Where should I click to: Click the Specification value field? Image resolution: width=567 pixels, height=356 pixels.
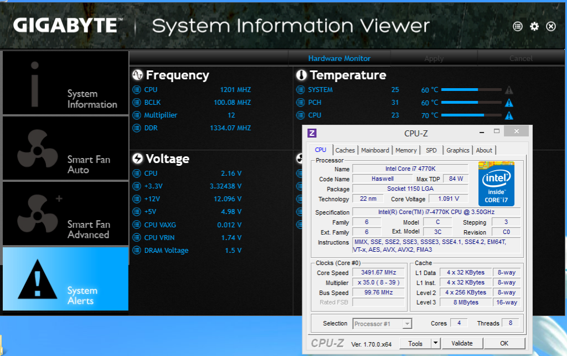(436, 212)
